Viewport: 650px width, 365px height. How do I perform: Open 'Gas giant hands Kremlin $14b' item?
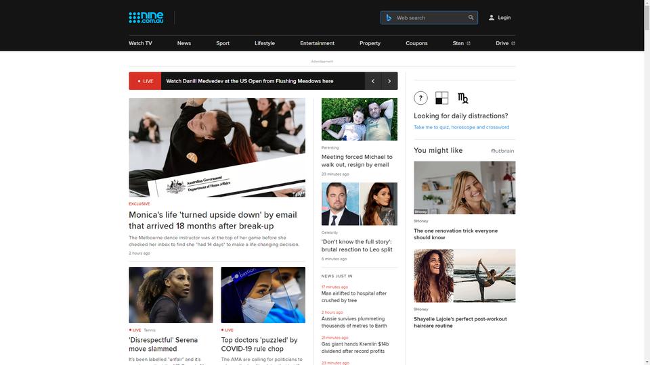point(355,347)
